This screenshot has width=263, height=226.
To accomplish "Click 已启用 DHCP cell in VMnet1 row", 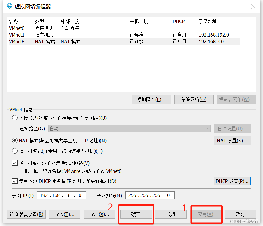I will point(179,35).
